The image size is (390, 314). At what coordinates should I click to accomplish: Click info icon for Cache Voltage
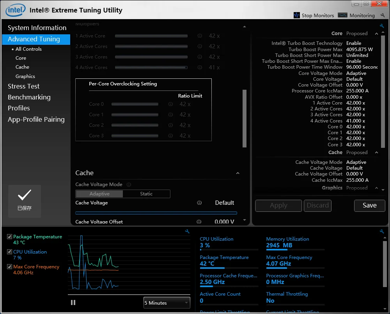(x=199, y=203)
